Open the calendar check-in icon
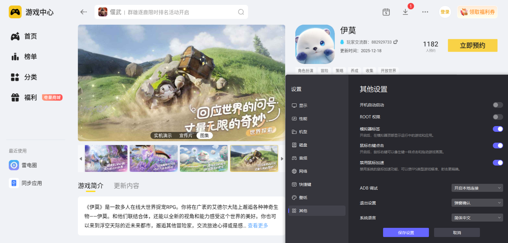 (386, 12)
